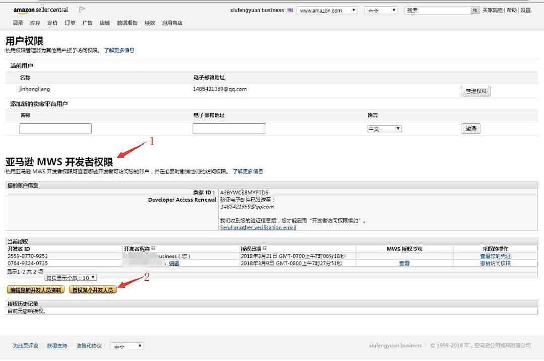The width and height of the screenshot is (544, 361).
Task: Click 了解更多信息 under 用户权限
Action: [x=119, y=50]
